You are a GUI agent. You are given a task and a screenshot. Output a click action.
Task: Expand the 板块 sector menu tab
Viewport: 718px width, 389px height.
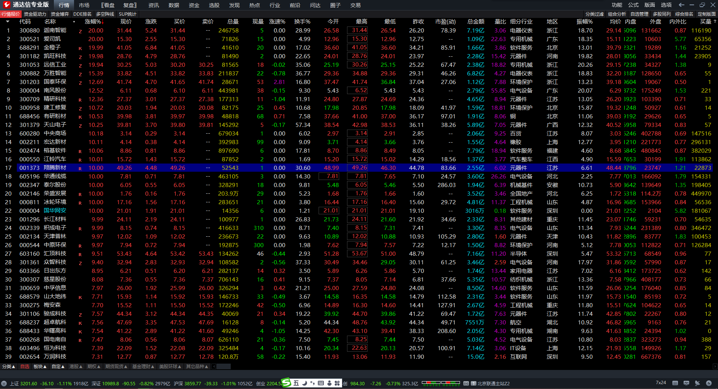pos(40,367)
